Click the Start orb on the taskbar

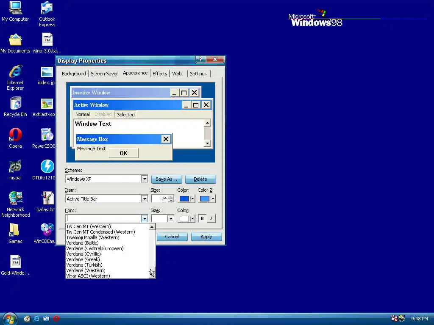(10, 319)
